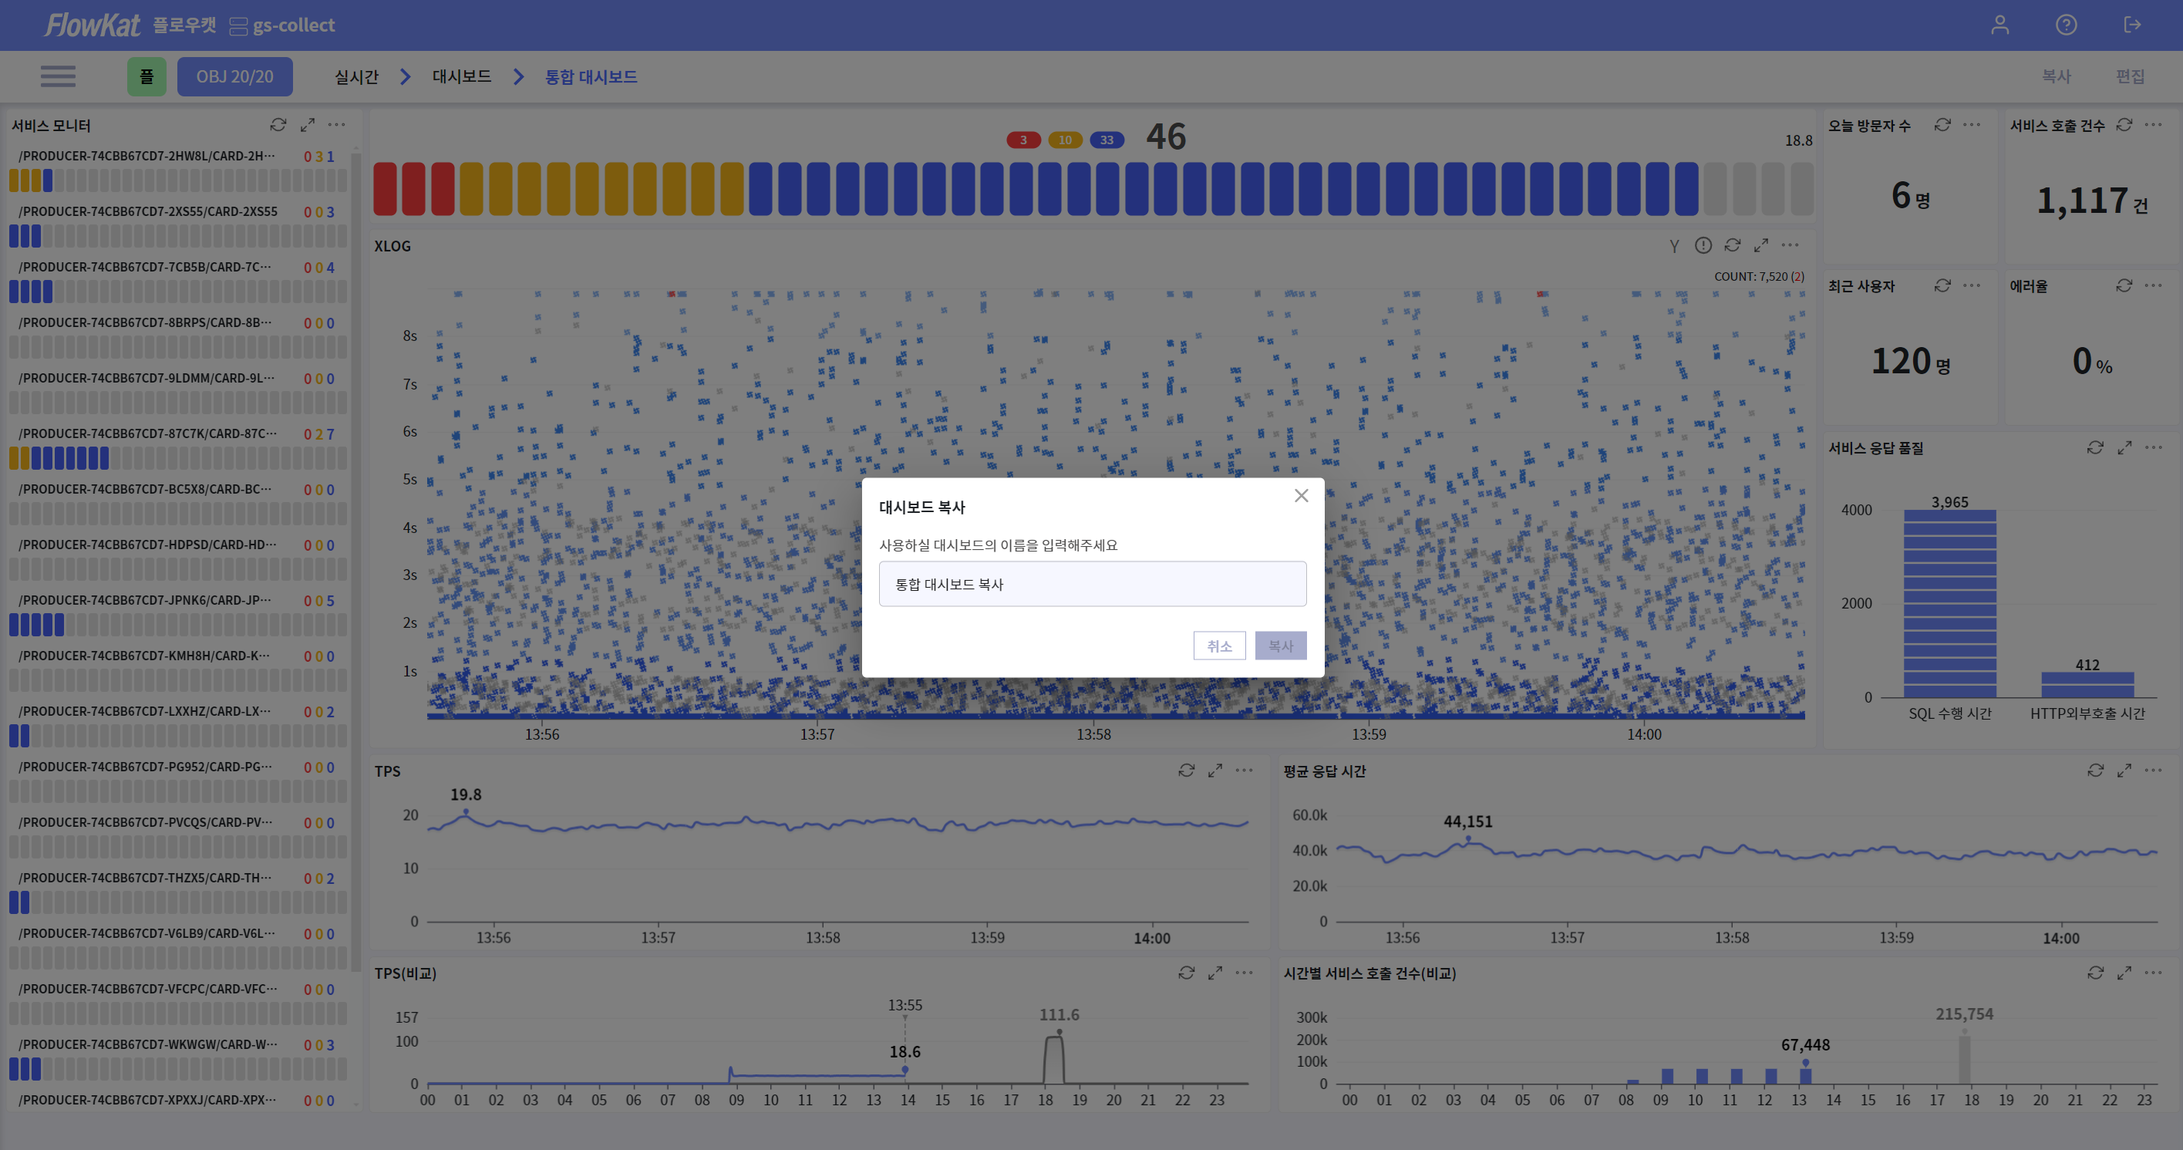Open more options for 에러율 widget
This screenshot has width=2183, height=1150.
[x=2154, y=285]
